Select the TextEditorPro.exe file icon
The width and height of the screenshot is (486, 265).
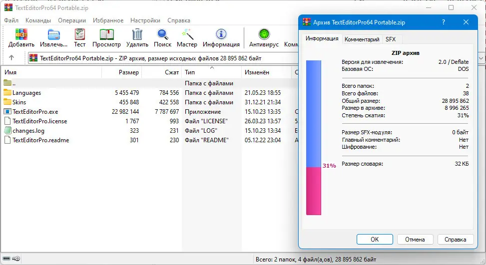click(7, 111)
